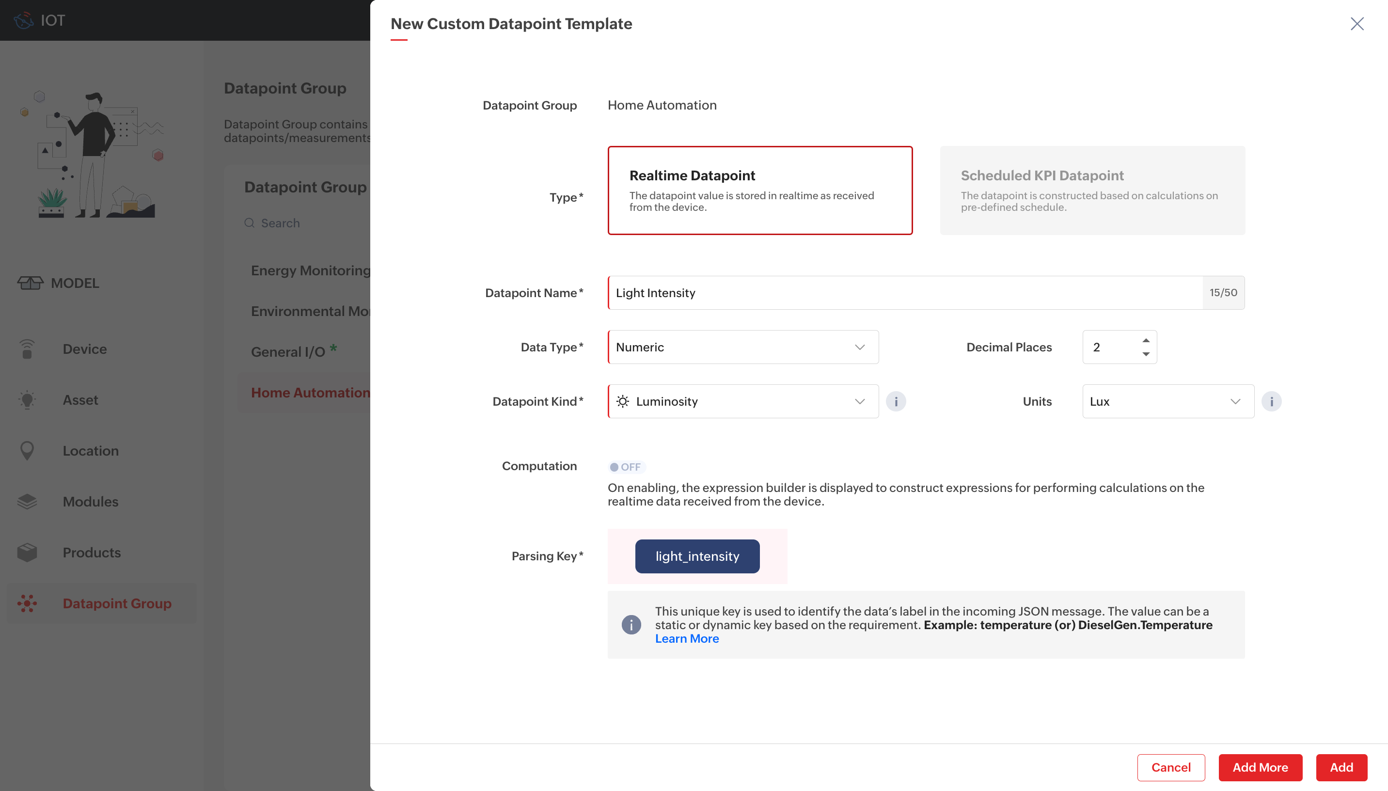Open the Data Type dropdown
Image resolution: width=1388 pixels, height=791 pixels.
[743, 347]
